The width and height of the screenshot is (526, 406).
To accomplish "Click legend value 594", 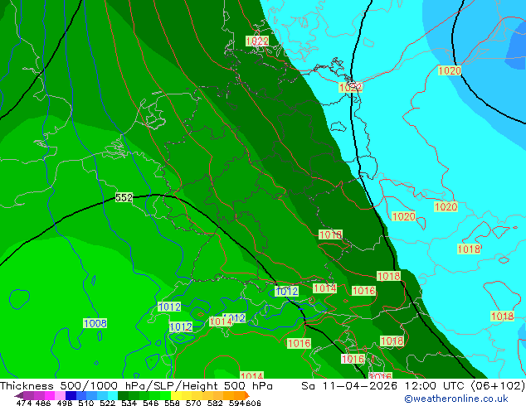I will [236, 403].
